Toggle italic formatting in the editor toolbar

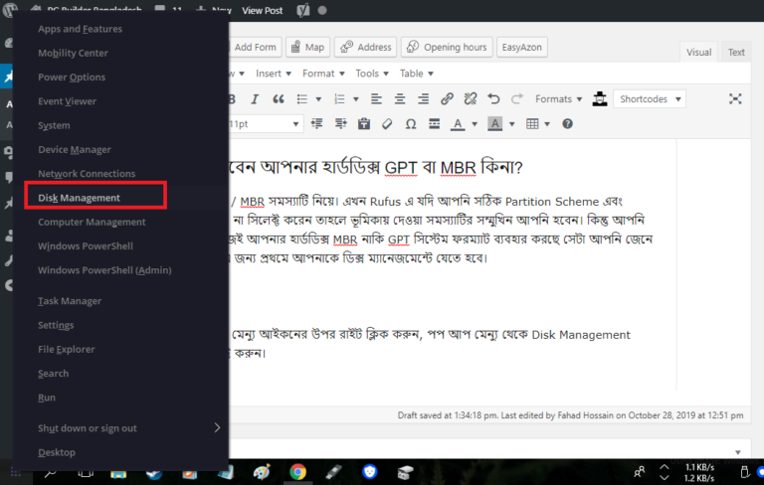(255, 99)
